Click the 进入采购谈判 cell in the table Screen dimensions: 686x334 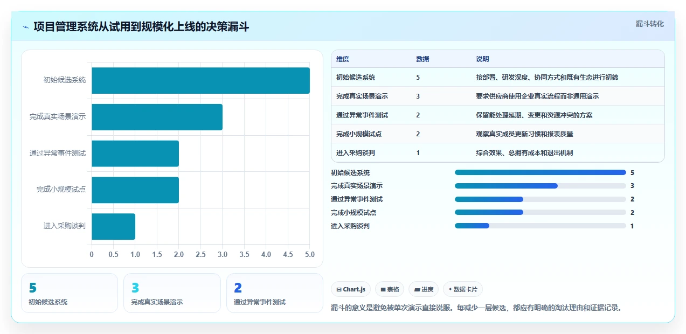[x=356, y=153]
